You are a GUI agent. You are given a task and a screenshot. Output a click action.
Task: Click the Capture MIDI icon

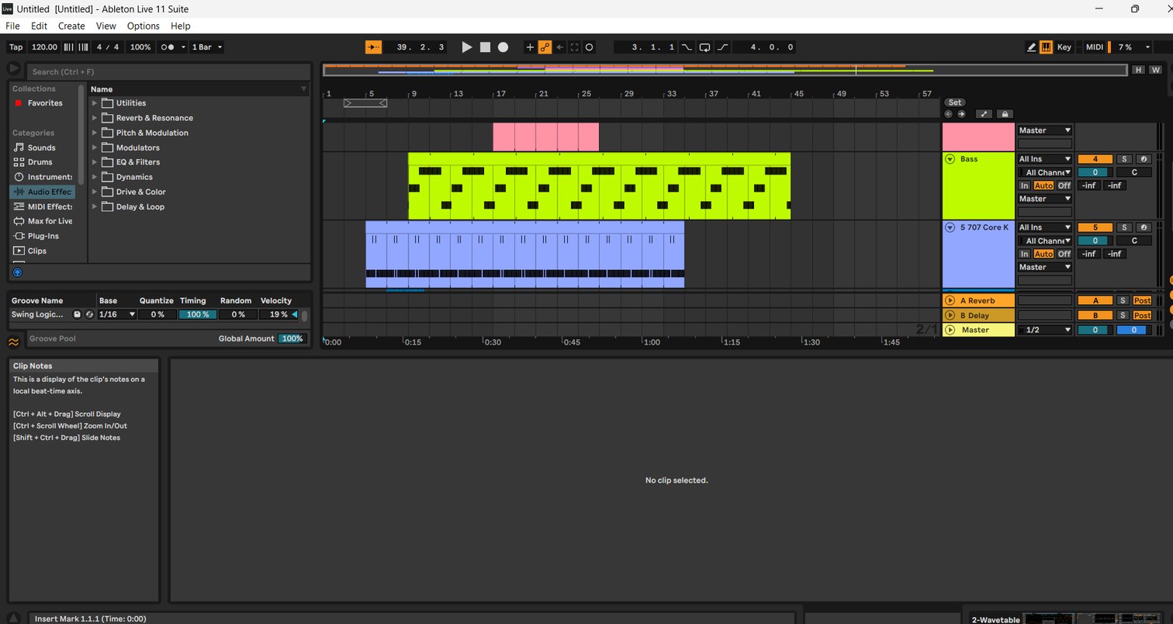point(574,47)
